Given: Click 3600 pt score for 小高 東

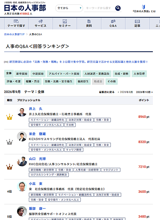Looking at the screenshot, I should (144, 192).
